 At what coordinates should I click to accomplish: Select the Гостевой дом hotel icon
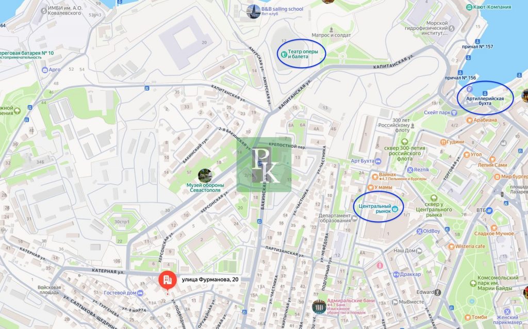click(x=140, y=293)
